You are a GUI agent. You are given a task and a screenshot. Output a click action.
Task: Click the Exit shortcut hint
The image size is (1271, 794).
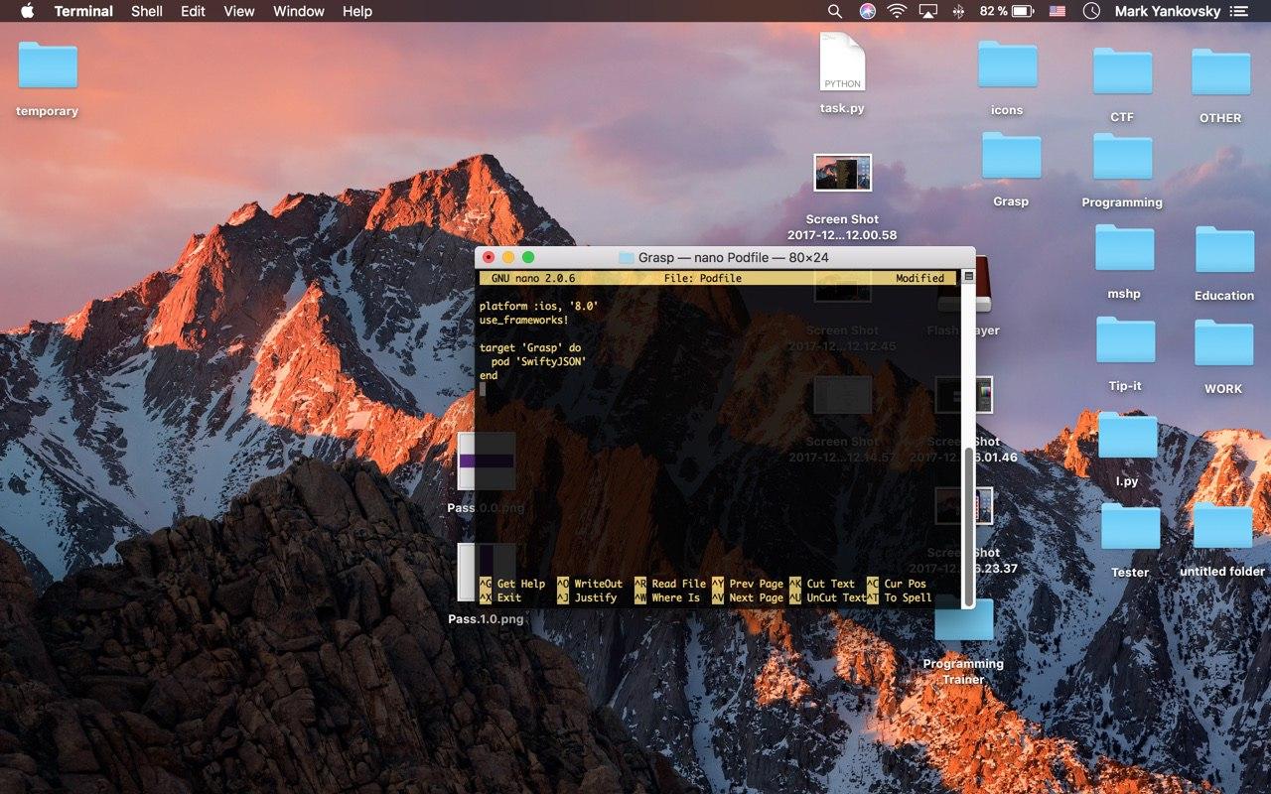click(500, 597)
